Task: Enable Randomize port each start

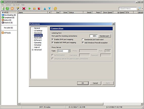Action: tap(83, 39)
